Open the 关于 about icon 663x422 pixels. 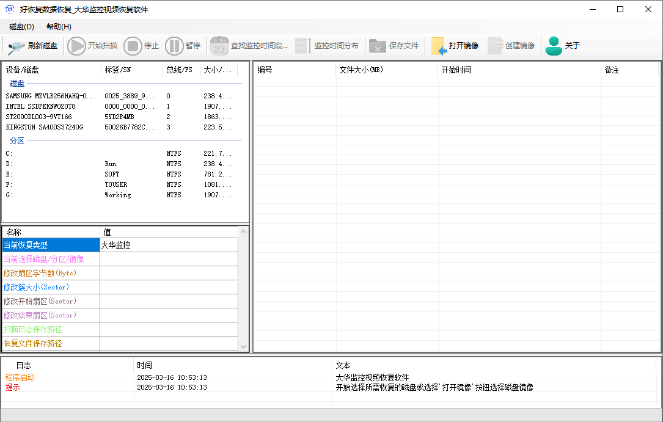click(554, 46)
